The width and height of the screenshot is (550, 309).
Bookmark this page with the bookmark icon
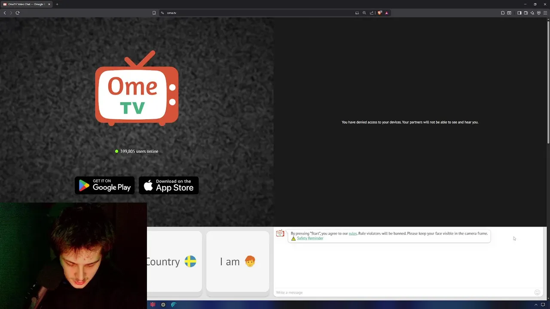pyautogui.click(x=154, y=13)
